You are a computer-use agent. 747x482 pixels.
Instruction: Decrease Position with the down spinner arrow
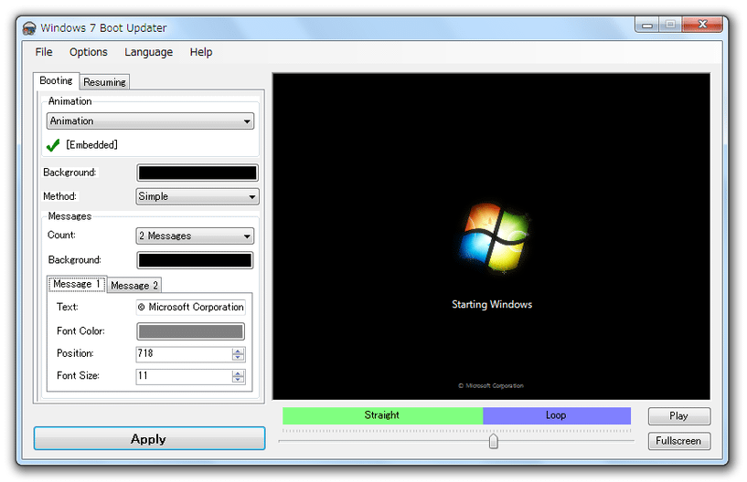click(239, 357)
